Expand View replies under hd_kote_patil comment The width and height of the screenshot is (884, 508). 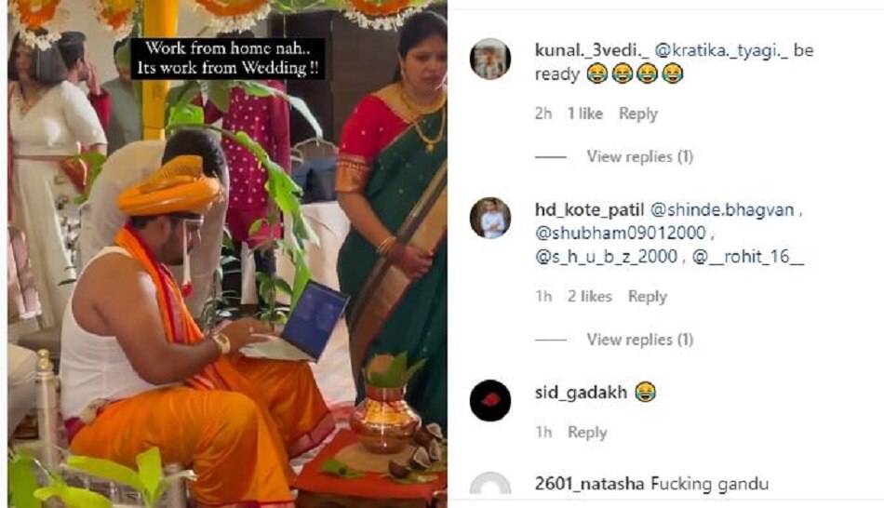pos(639,340)
